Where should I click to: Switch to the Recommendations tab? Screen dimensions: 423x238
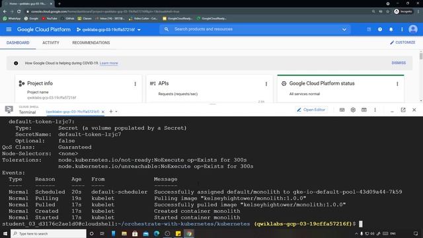pyautogui.click(x=91, y=42)
